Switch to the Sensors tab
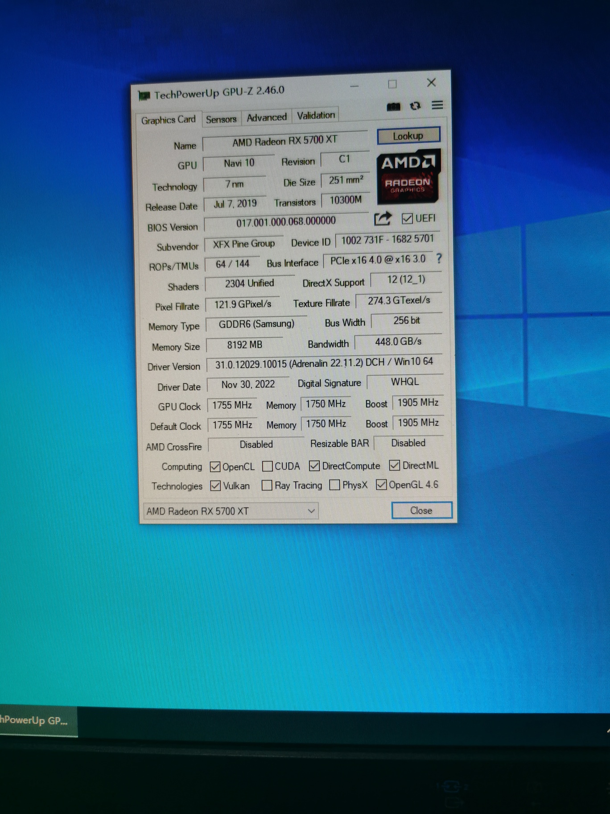Image resolution: width=610 pixels, height=814 pixels. click(x=221, y=120)
